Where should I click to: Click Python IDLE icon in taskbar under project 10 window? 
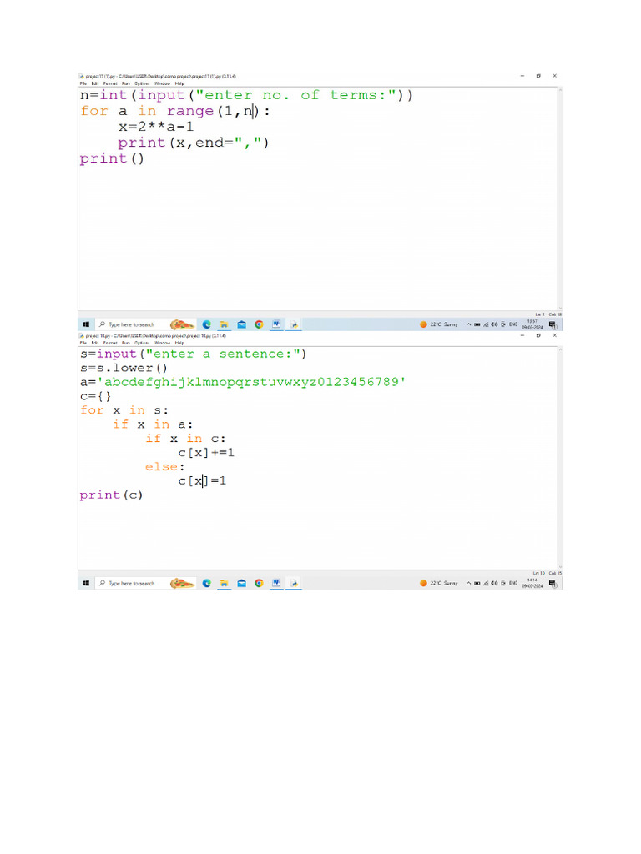[x=294, y=583]
